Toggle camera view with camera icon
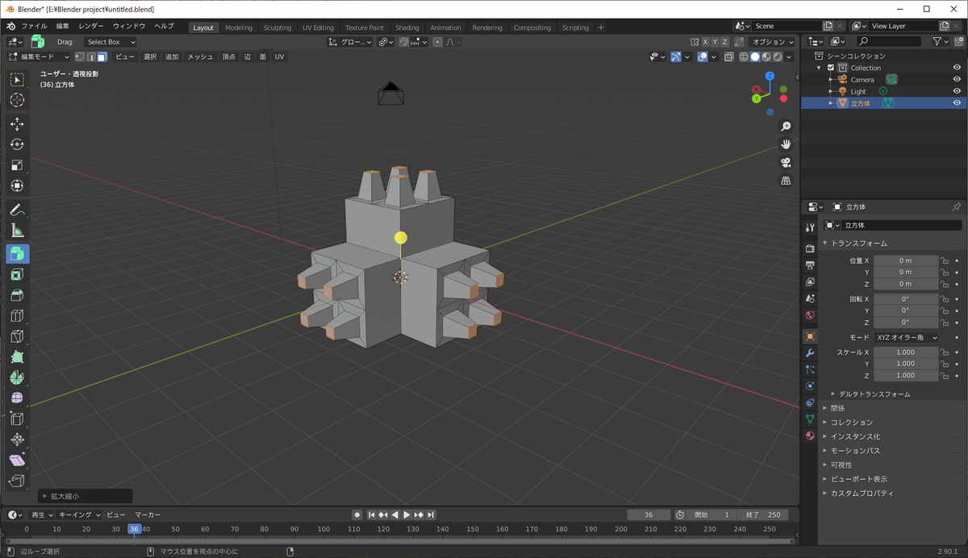The image size is (968, 558). tap(786, 163)
